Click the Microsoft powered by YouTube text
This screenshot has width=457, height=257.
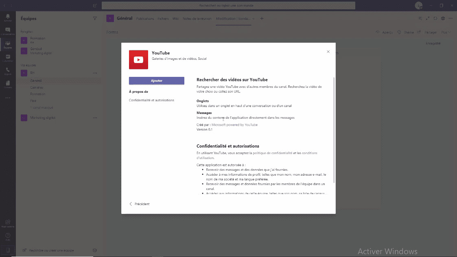234,125
